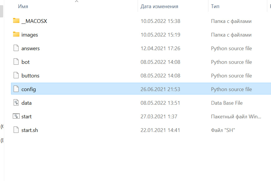Viewport: 271px width, 181px height.
Task: Click the buttons file icon
Action: coord(16,75)
